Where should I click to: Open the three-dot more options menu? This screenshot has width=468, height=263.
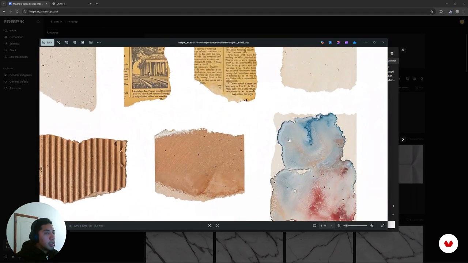point(99,42)
